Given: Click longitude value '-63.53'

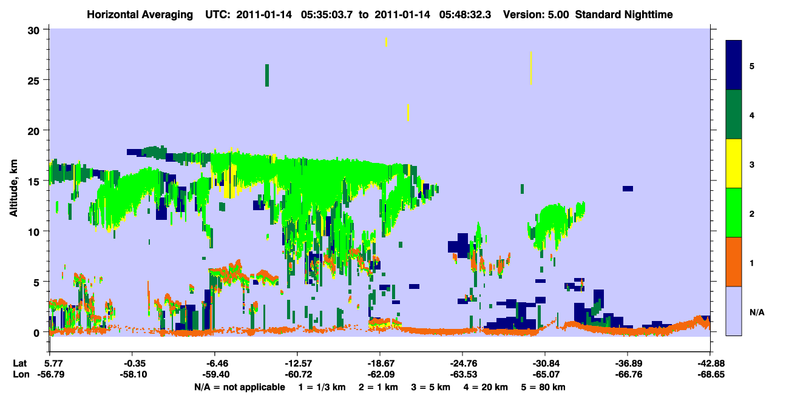Looking at the screenshot, I should [x=462, y=374].
